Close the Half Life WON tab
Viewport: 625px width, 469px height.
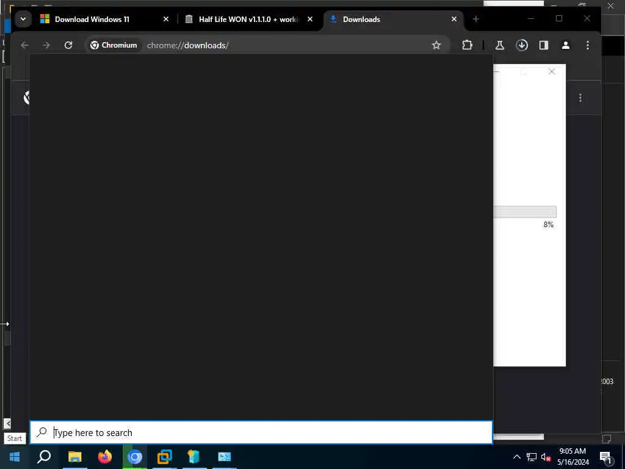309,19
